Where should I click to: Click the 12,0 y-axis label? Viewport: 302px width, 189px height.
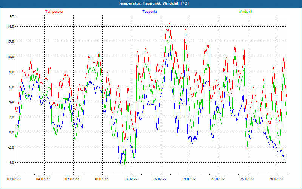[10, 42]
